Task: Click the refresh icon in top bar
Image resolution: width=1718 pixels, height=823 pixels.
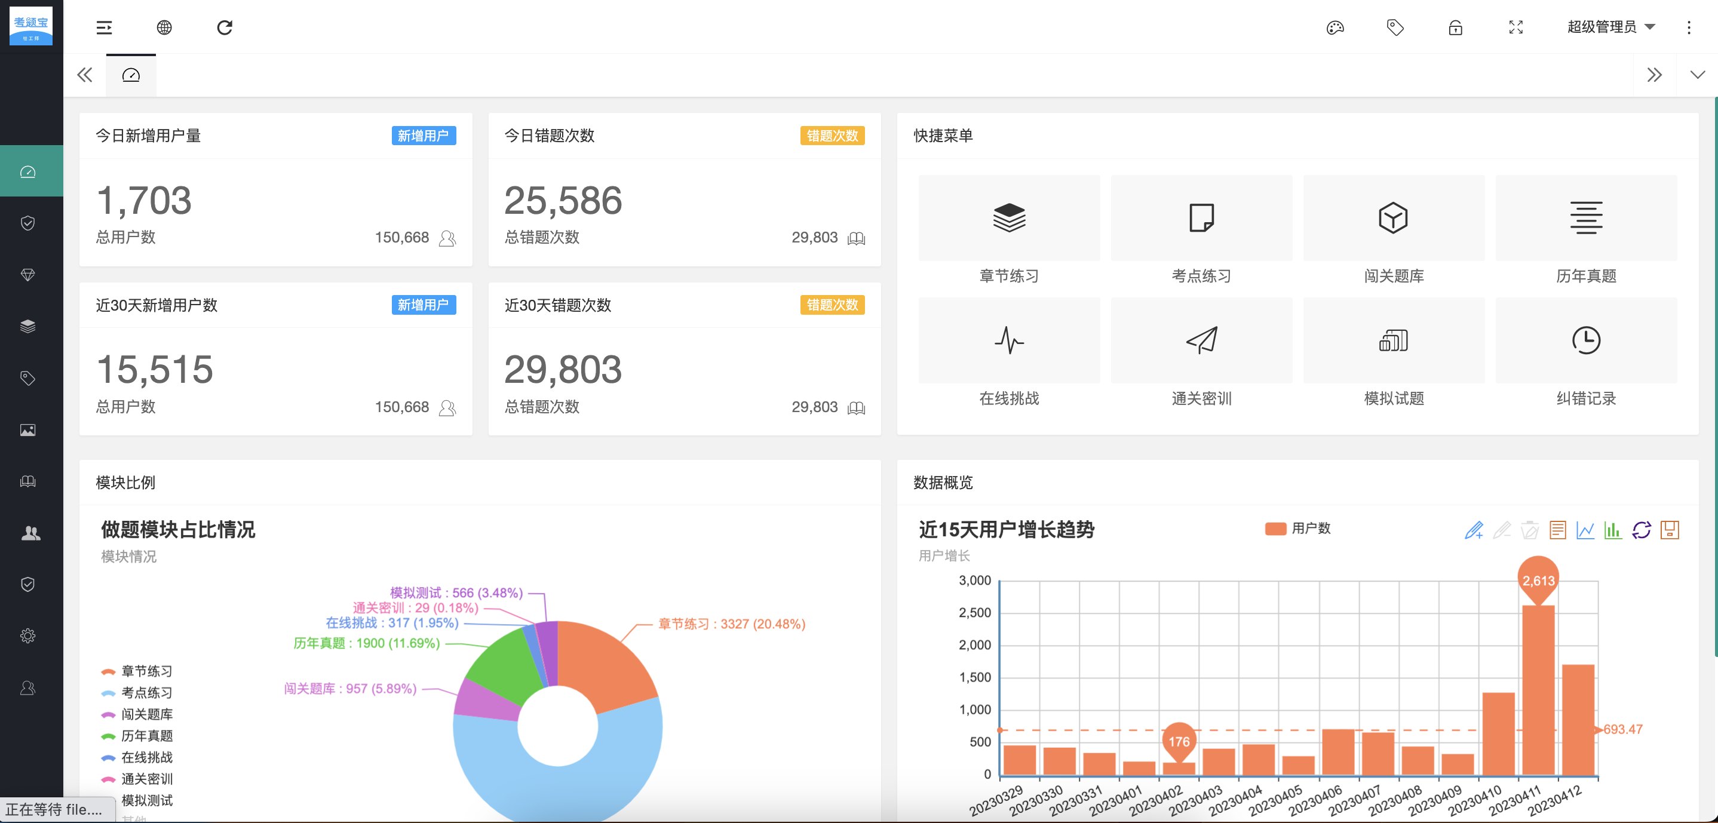Action: coord(225,27)
